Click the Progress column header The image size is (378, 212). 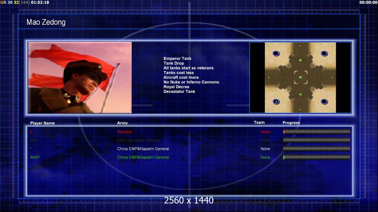pos(291,123)
